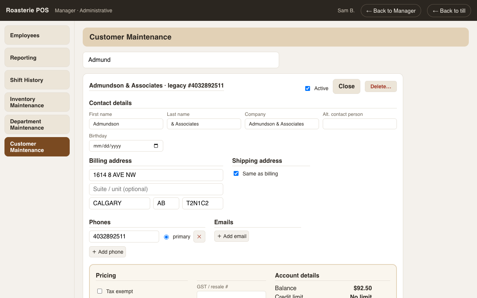
Task: Open Inventory Maintenance section
Action: point(37,102)
